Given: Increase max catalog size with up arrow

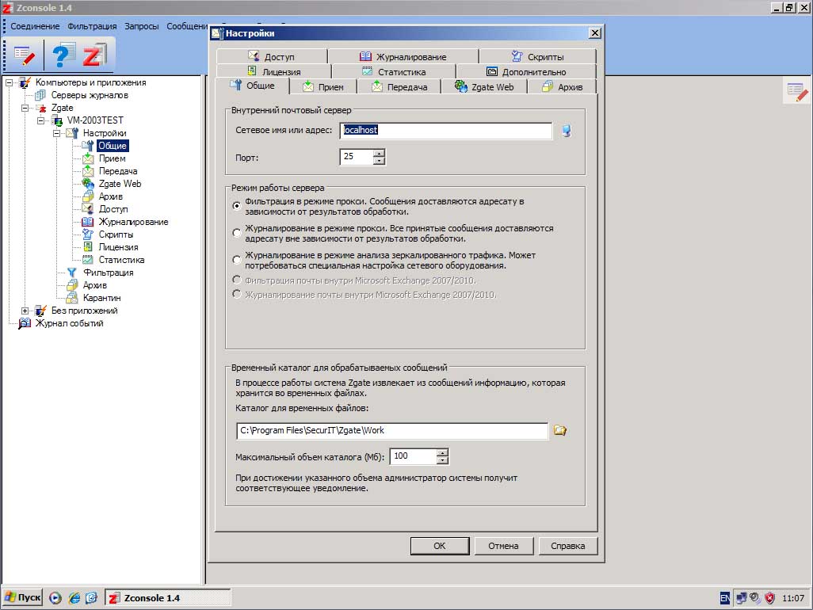Looking at the screenshot, I should [x=442, y=452].
